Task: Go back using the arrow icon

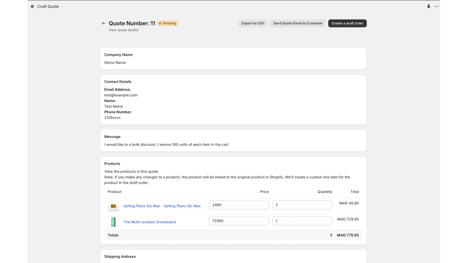Action: click(104, 23)
